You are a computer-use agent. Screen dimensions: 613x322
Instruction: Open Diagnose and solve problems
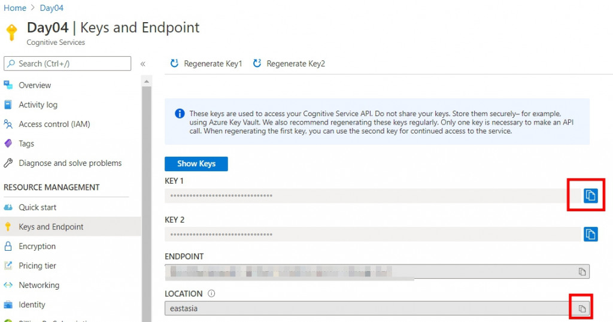pyautogui.click(x=71, y=163)
